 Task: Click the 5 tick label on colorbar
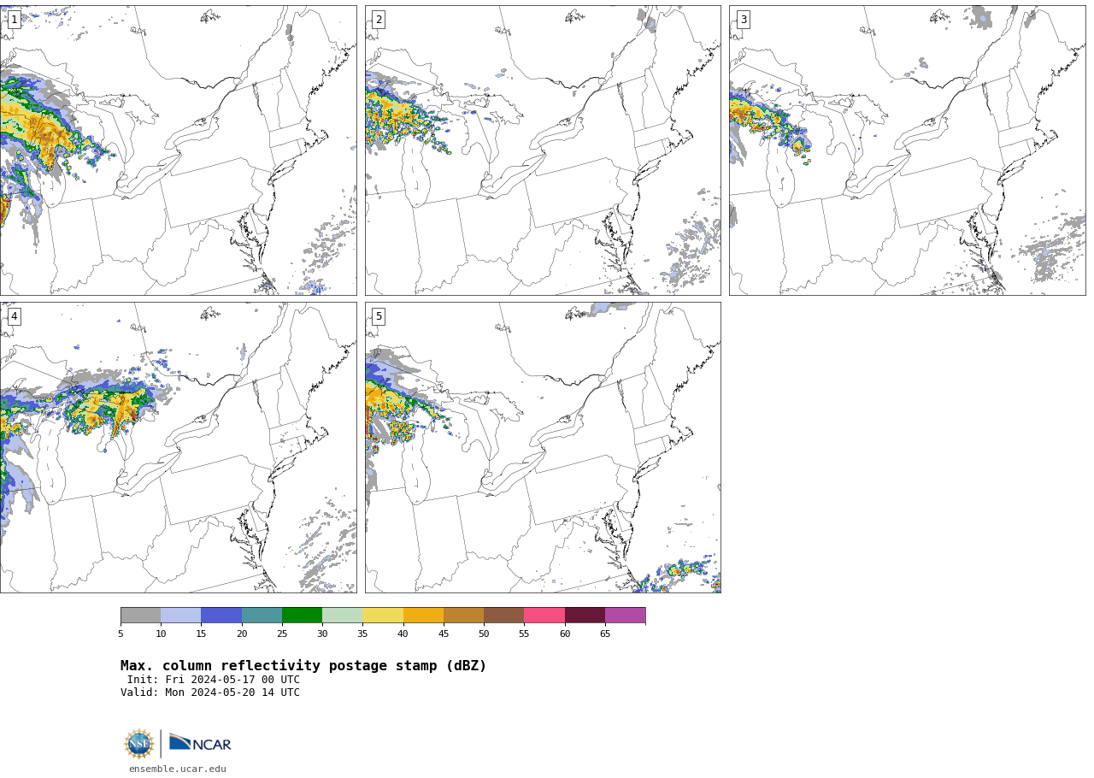(x=121, y=634)
